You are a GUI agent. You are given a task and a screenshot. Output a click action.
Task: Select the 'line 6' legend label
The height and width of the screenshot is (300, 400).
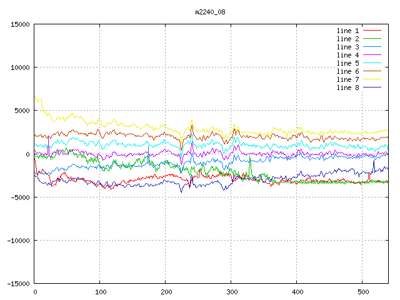(x=348, y=71)
